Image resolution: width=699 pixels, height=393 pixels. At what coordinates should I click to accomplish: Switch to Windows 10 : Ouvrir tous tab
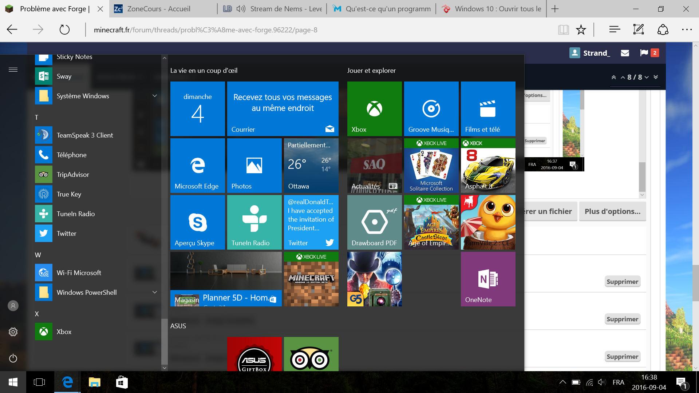(491, 9)
